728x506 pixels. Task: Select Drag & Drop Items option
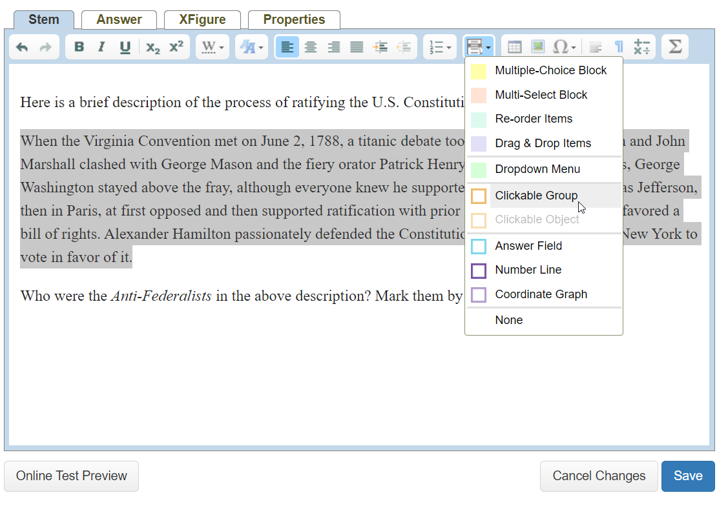pyautogui.click(x=544, y=143)
